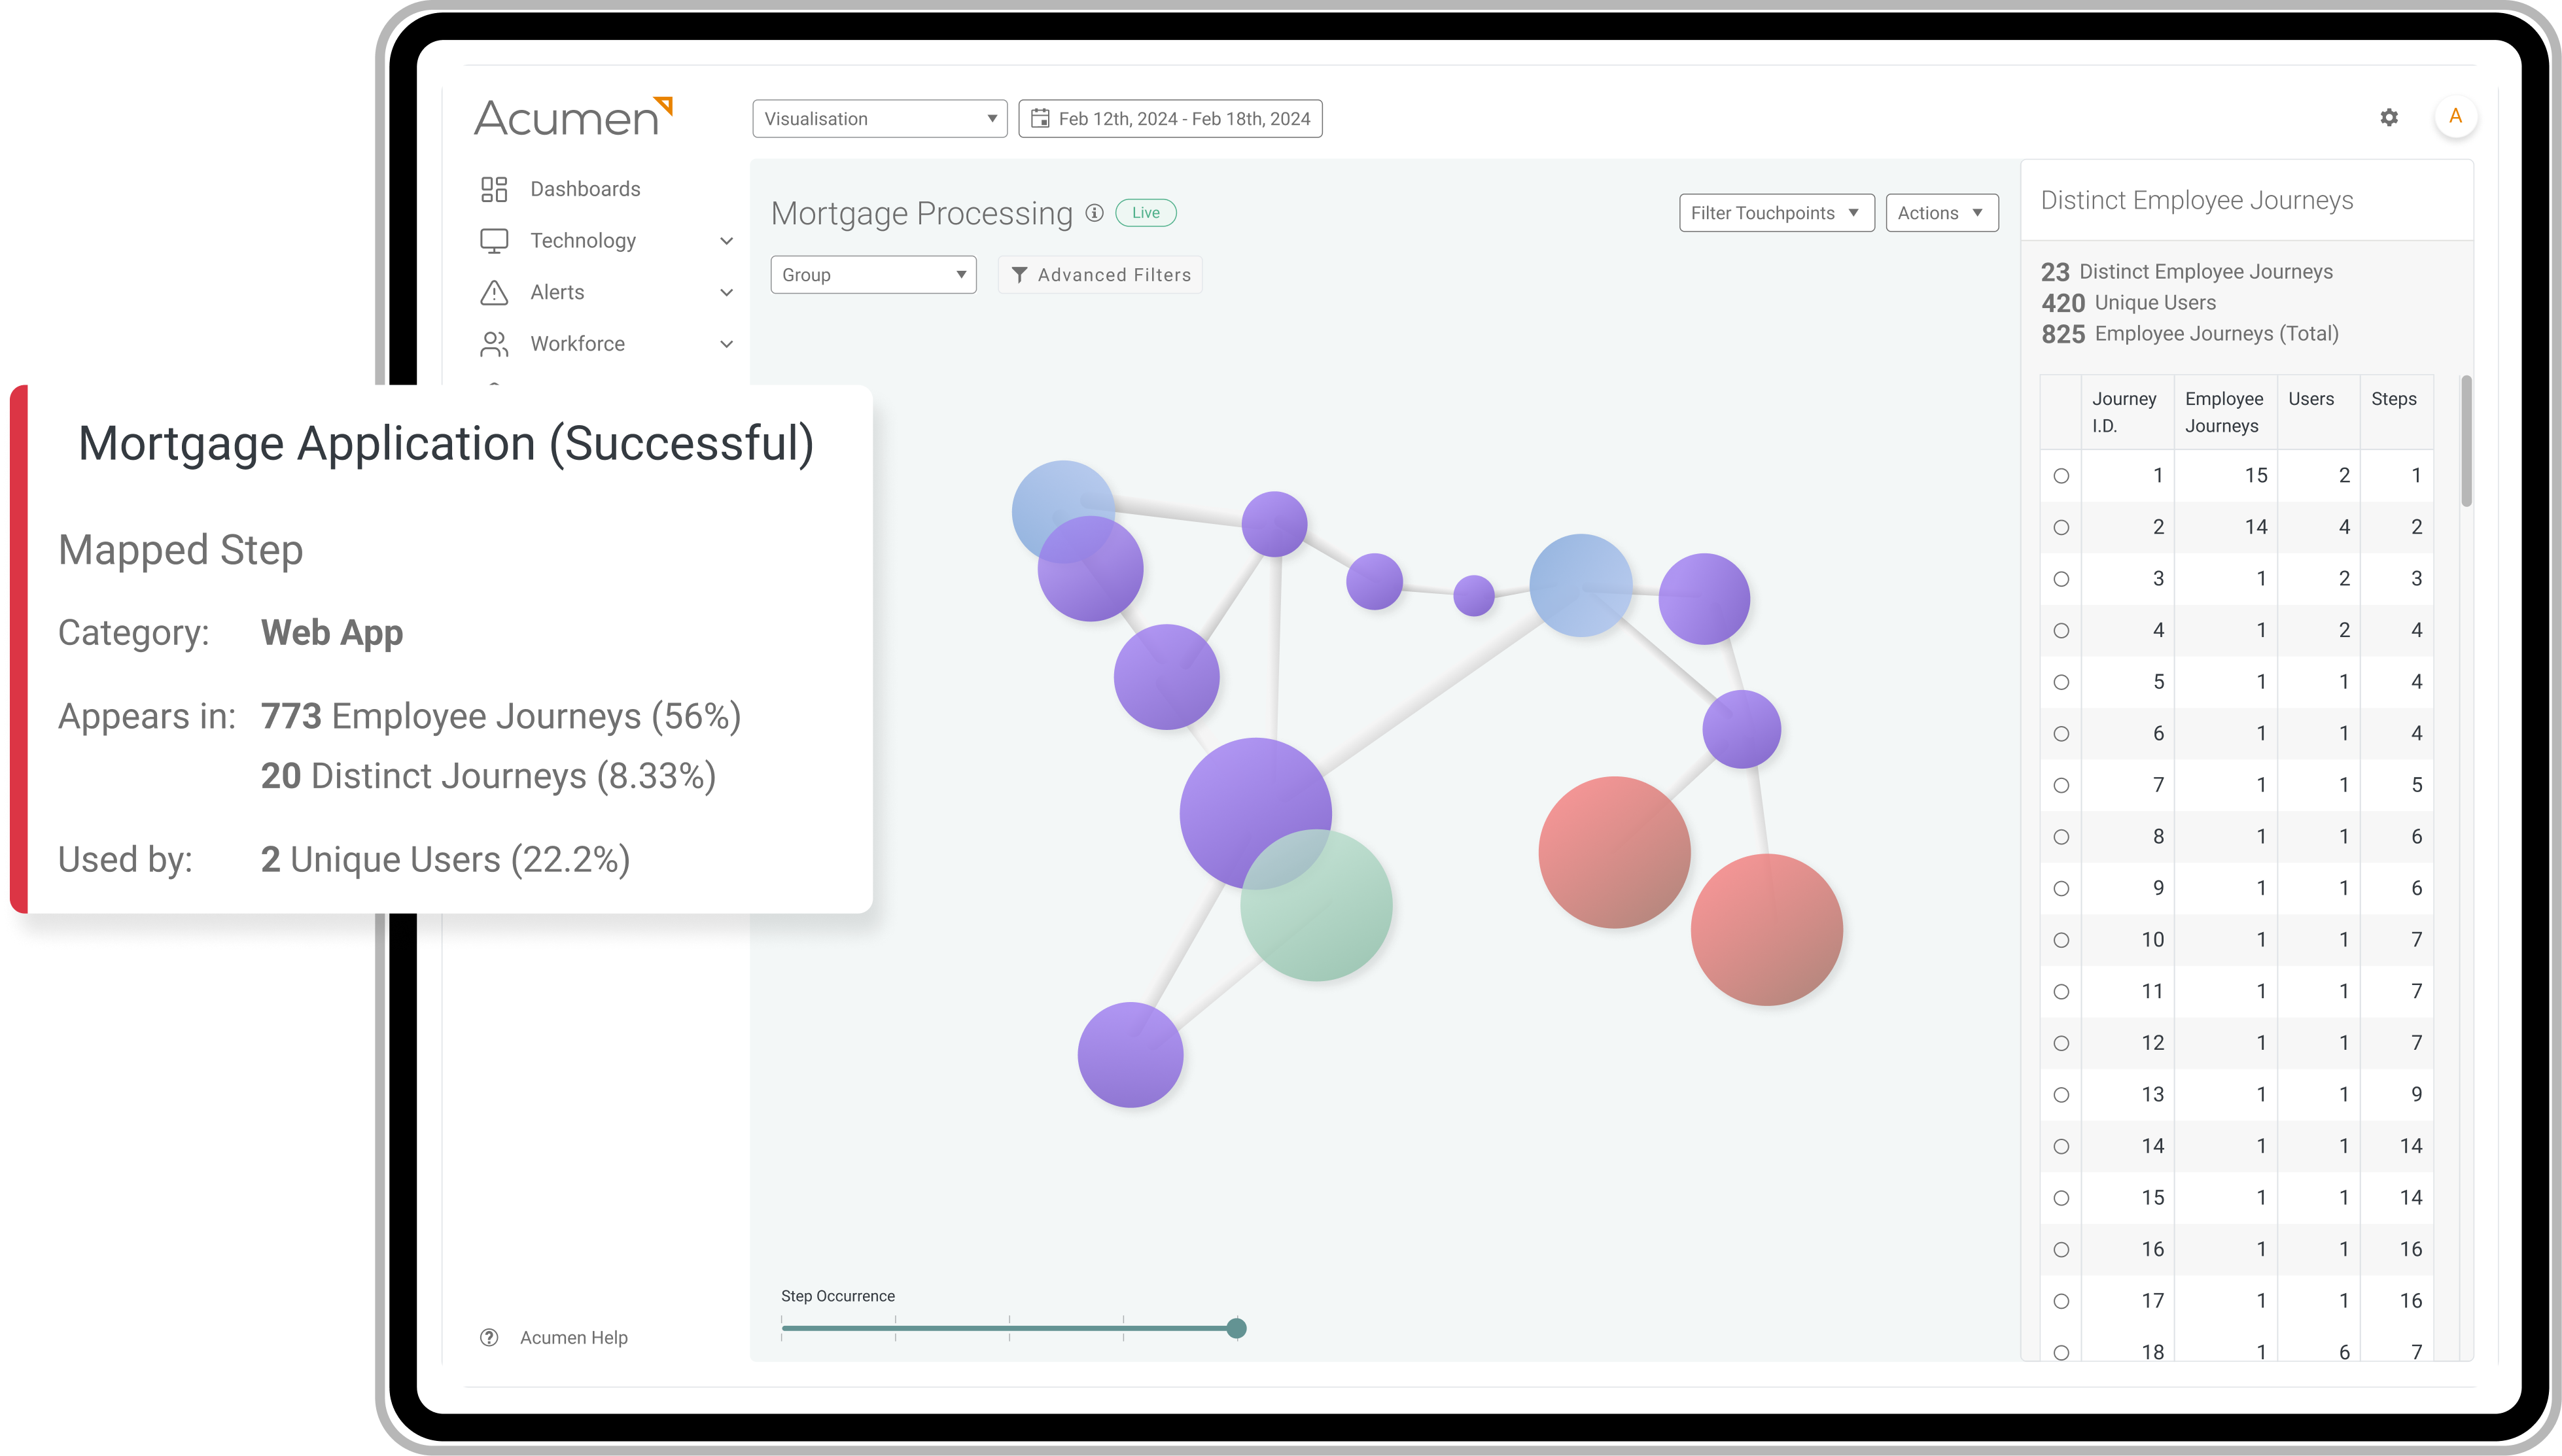This screenshot has height=1456, width=2562.
Task: Click the Live status indicator badge
Action: 1148,211
